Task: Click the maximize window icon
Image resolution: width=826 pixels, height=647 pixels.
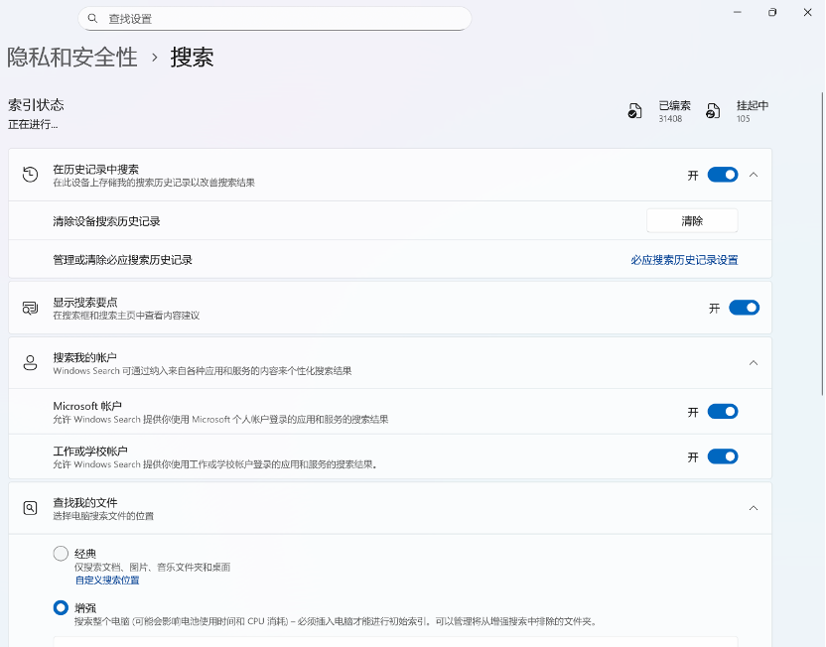Action: tap(772, 12)
